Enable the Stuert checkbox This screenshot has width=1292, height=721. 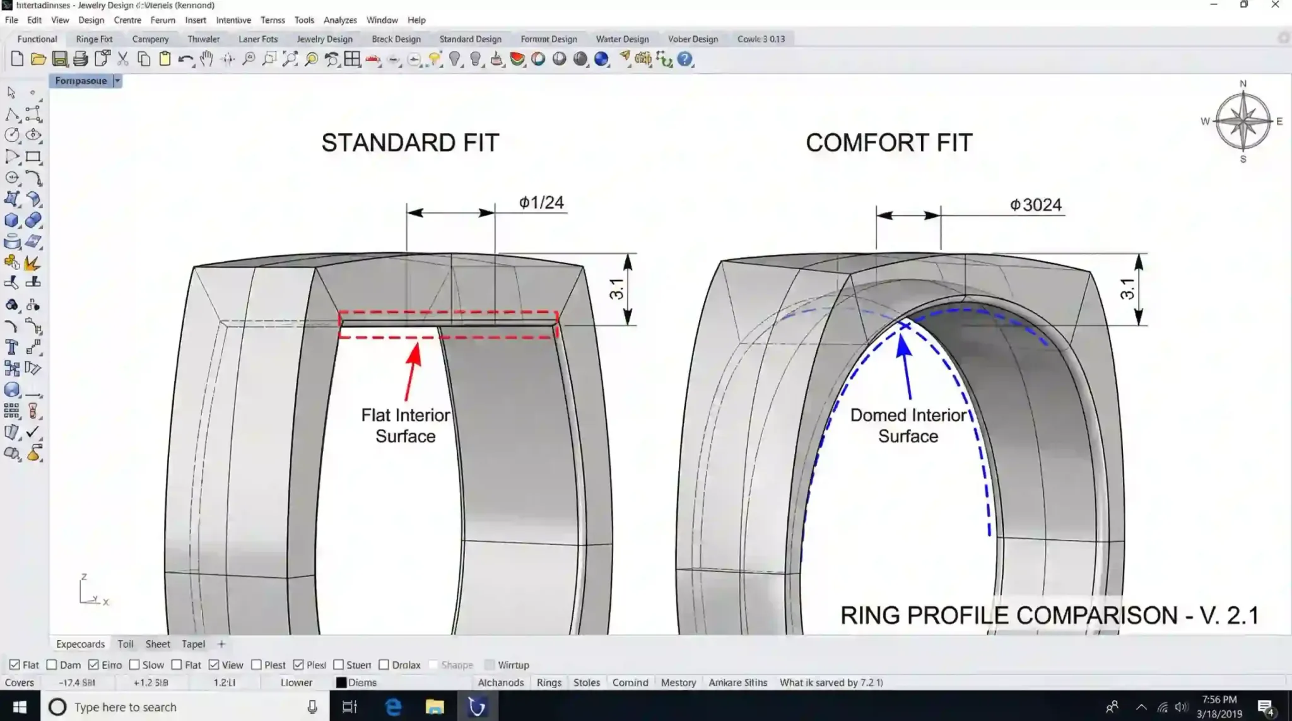339,665
